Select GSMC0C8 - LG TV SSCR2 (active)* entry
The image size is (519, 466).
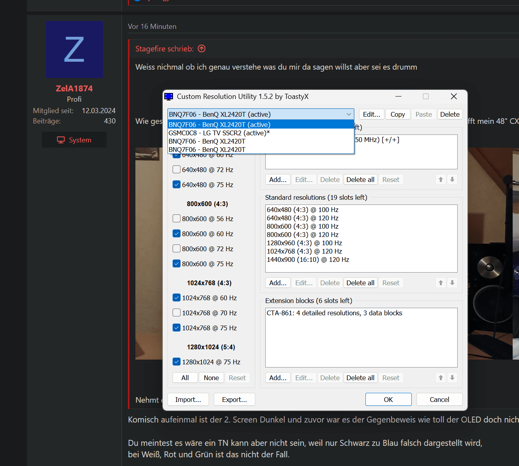(260, 133)
